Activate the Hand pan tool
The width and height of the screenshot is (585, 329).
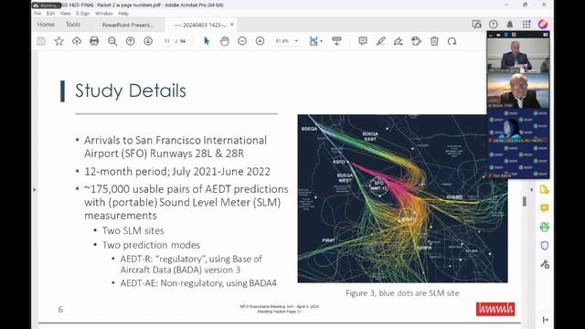tap(224, 41)
